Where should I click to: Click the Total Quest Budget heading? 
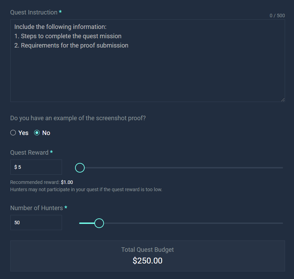[147, 250]
